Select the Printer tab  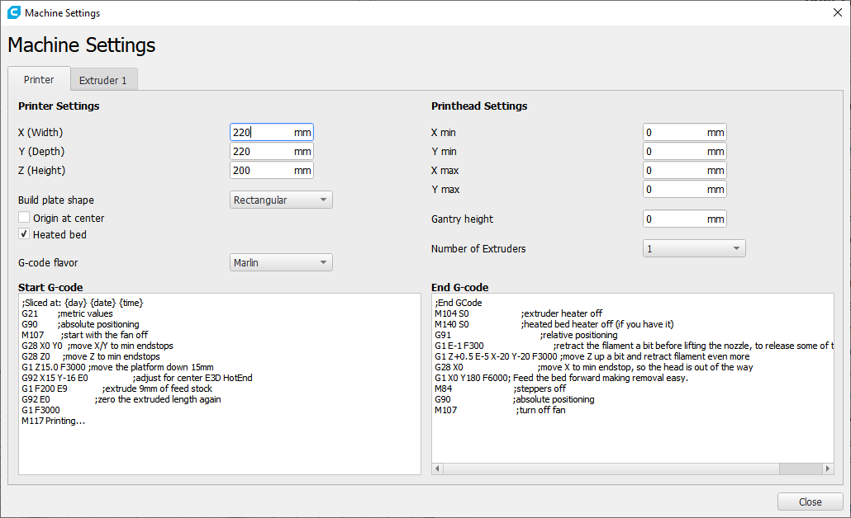tap(38, 79)
